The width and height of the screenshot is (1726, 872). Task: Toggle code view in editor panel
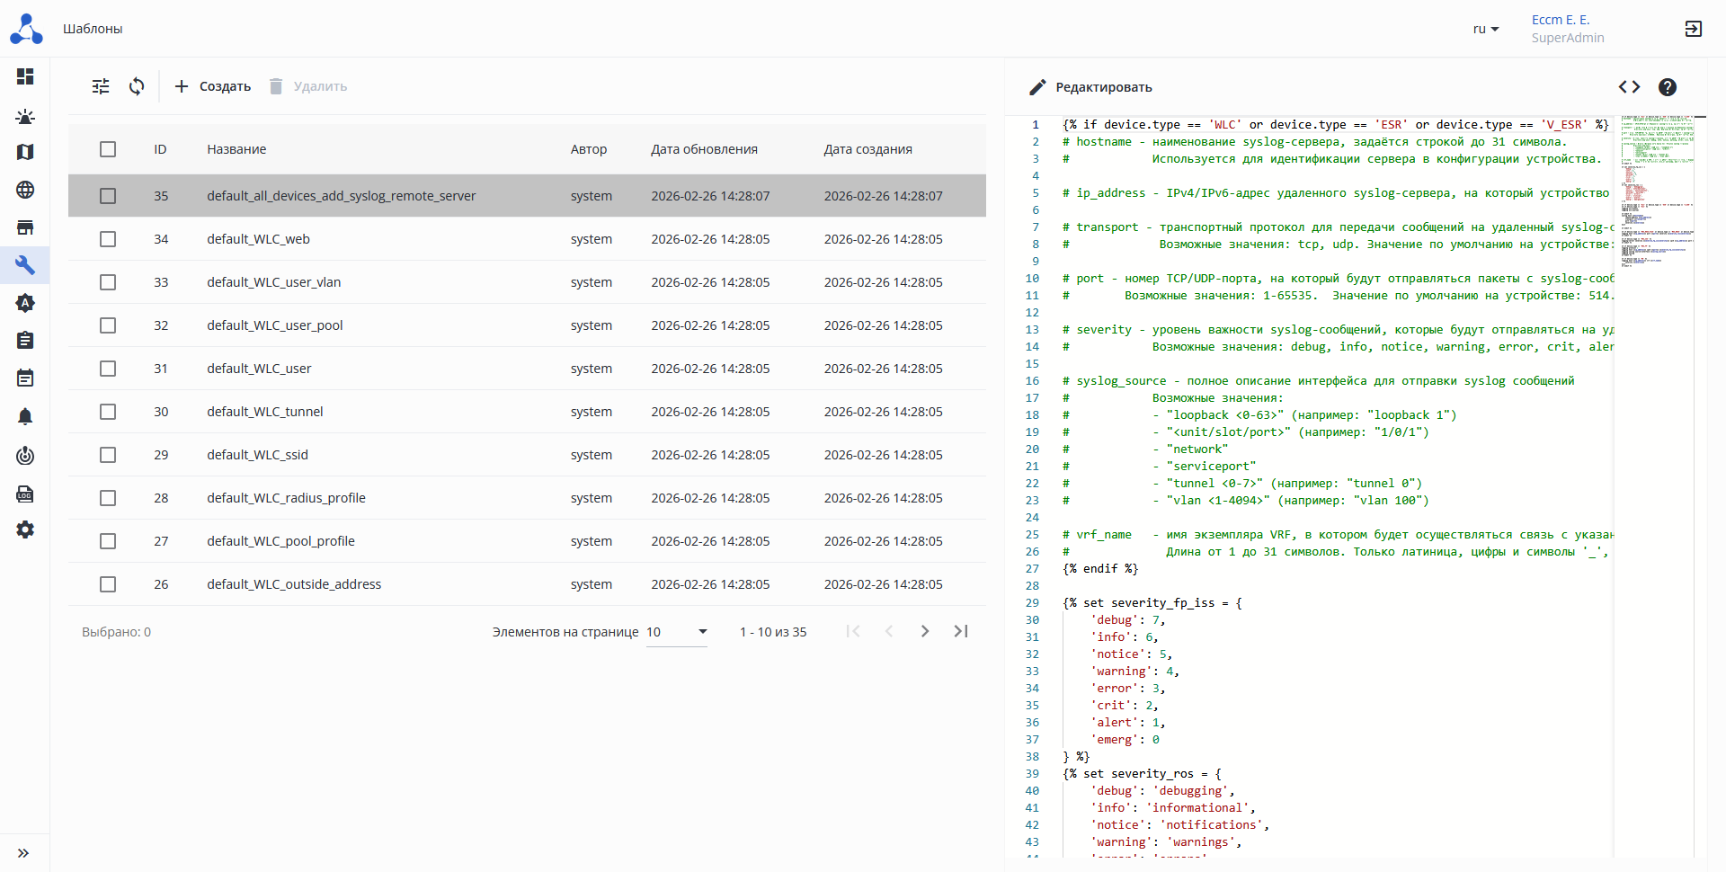click(1629, 87)
